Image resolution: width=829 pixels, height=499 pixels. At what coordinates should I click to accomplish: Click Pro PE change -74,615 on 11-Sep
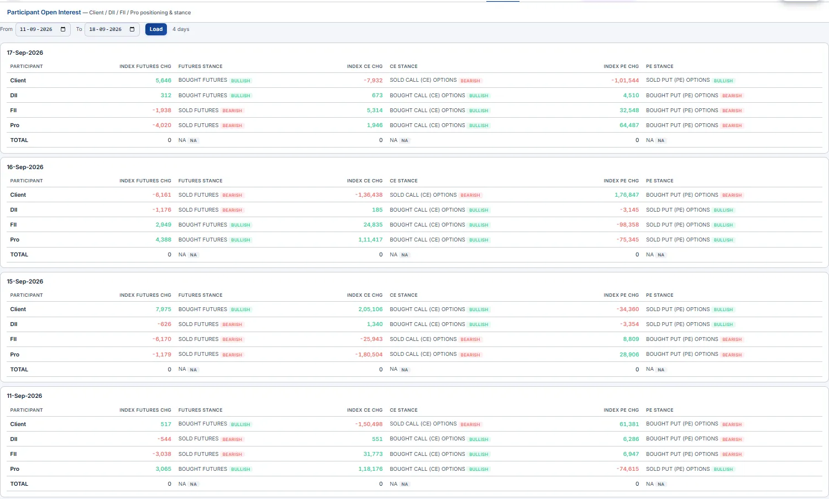tap(628, 469)
